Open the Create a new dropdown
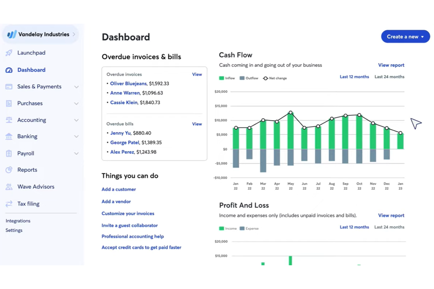 pyautogui.click(x=405, y=37)
